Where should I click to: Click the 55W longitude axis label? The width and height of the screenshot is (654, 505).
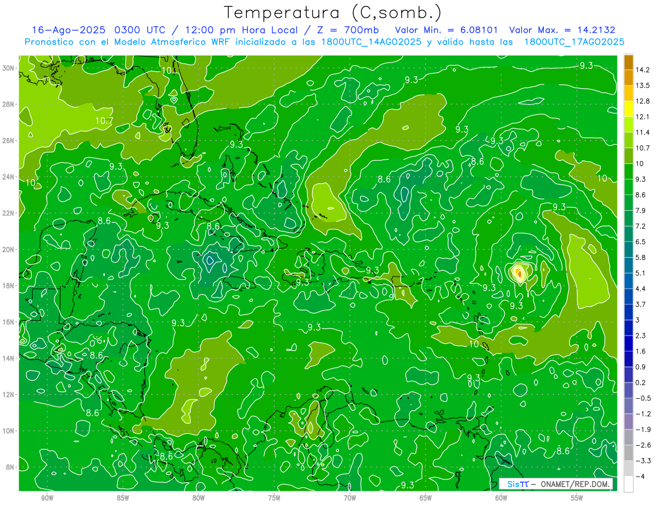pyautogui.click(x=577, y=497)
